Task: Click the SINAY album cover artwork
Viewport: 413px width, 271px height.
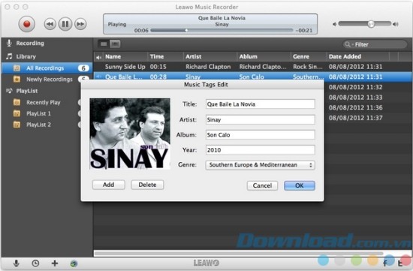Action: pos(130,134)
